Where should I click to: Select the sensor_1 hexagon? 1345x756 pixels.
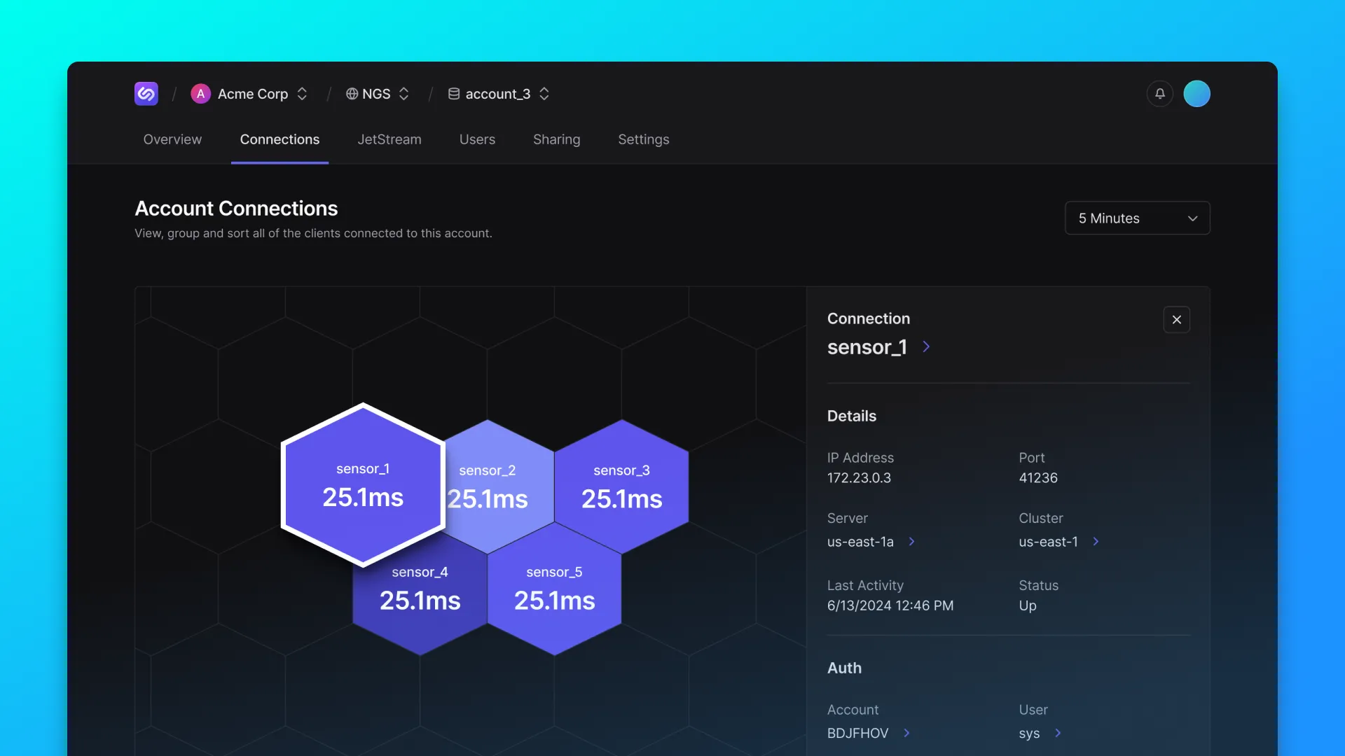point(363,484)
